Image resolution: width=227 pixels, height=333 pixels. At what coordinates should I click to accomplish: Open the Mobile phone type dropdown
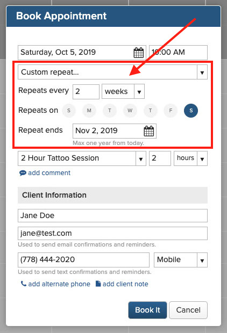(x=181, y=260)
